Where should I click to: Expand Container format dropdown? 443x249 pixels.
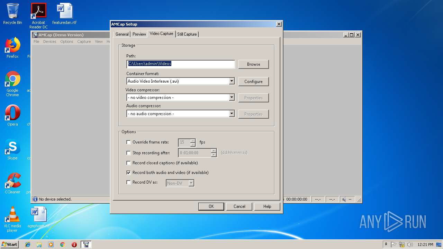pos(232,81)
